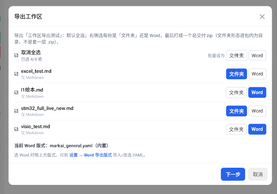Close the 导出工作区 dialog with X

[x=262, y=16]
